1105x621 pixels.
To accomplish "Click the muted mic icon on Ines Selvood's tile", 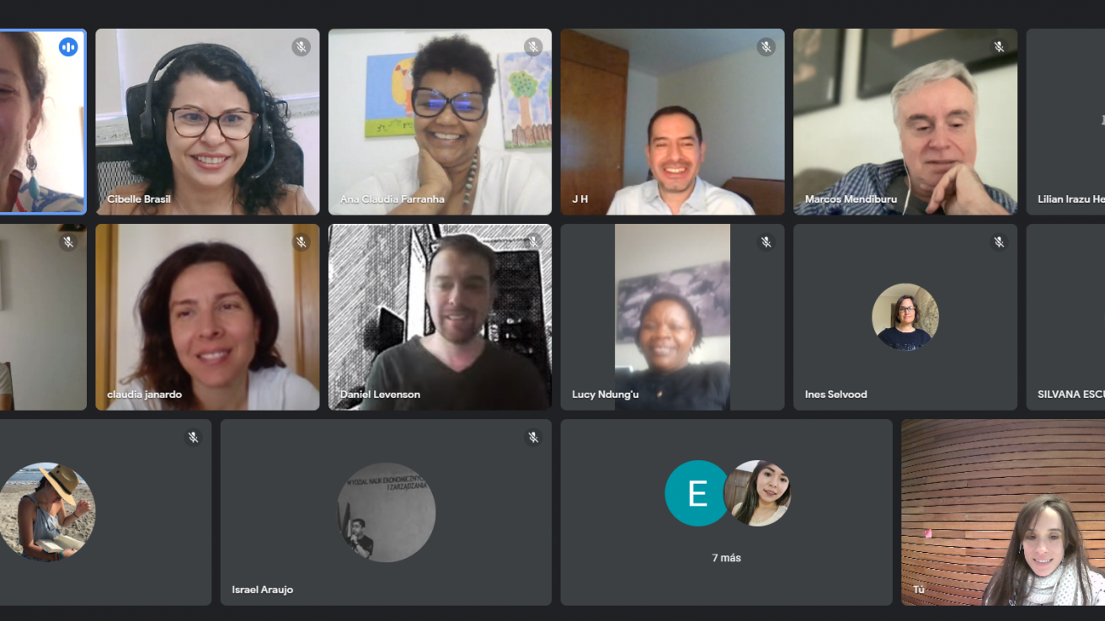I will (x=999, y=242).
